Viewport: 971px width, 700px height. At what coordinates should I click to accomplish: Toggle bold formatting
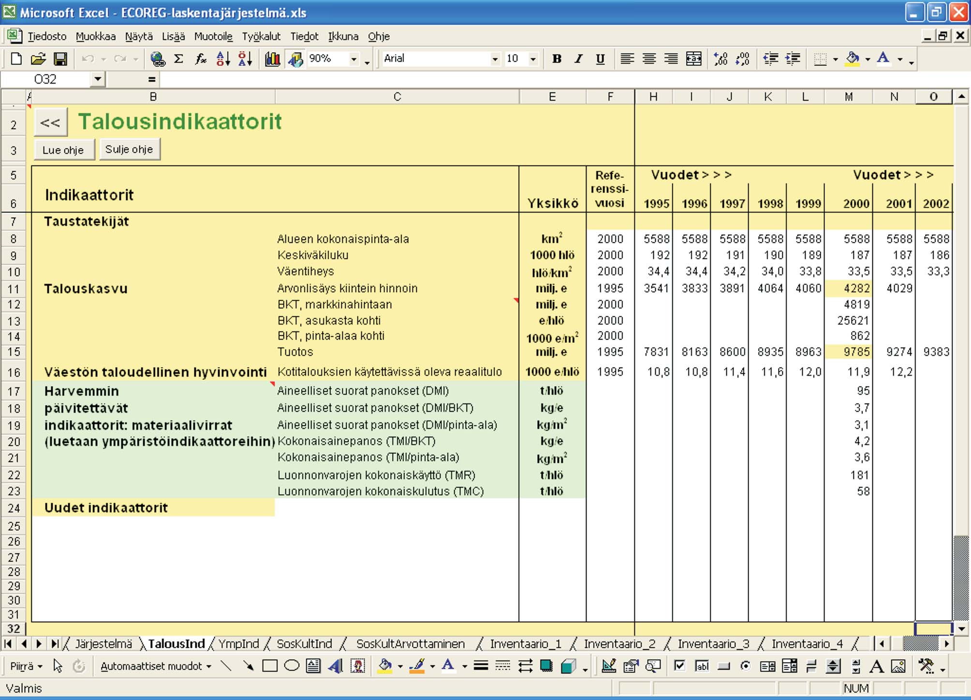pos(557,59)
